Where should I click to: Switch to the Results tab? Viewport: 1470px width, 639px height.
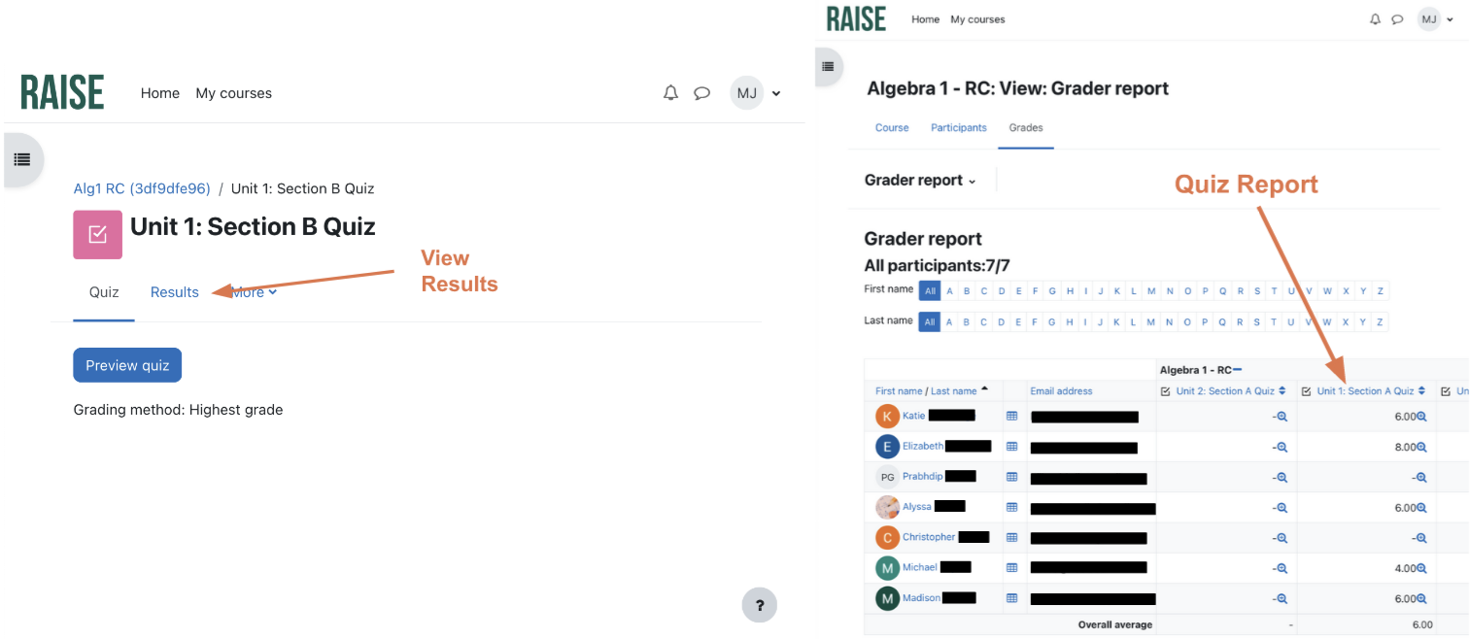174,292
